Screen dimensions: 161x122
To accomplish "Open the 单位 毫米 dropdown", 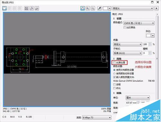I will click(x=138, y=98).
